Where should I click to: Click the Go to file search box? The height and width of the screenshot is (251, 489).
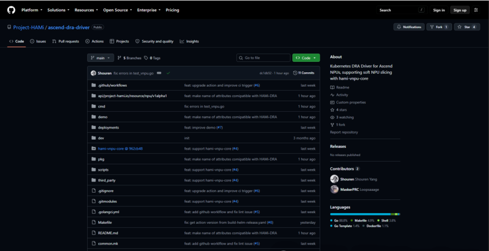pyautogui.click(x=263, y=58)
